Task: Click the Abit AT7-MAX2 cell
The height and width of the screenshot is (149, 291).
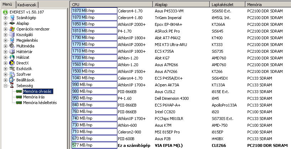Action: (x=168, y=38)
